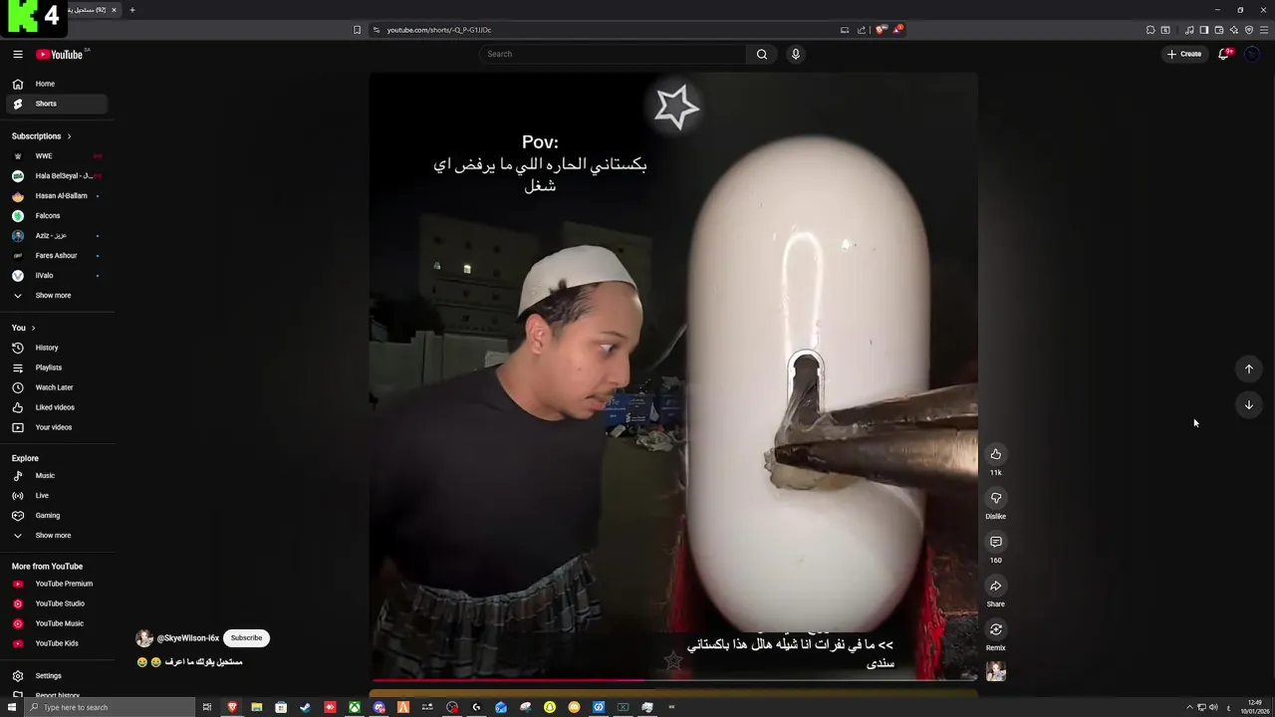Click the @SkyeWilson-i6x channel name

coord(187,638)
